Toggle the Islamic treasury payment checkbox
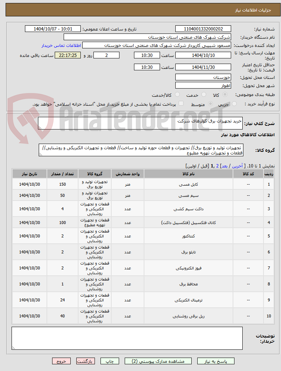The image size is (281, 371). [181, 103]
